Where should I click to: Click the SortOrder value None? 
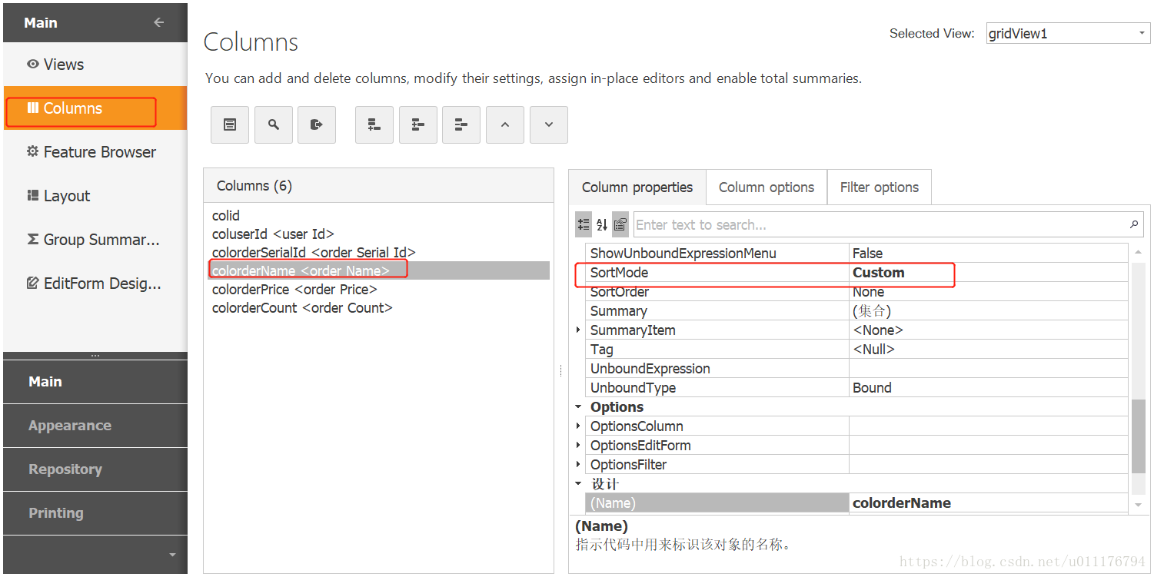(x=868, y=292)
